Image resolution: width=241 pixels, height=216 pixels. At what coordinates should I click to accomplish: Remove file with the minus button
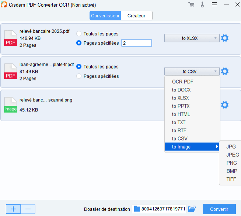tap(28, 209)
